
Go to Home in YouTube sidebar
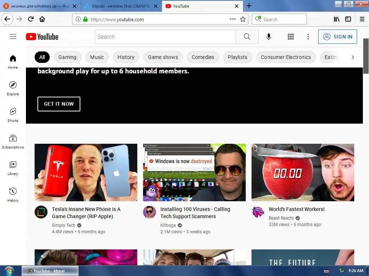[13, 62]
